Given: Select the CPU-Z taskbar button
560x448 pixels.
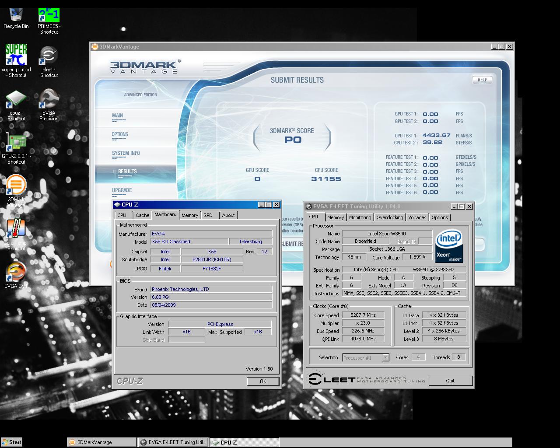Looking at the screenshot, I should click(244, 442).
